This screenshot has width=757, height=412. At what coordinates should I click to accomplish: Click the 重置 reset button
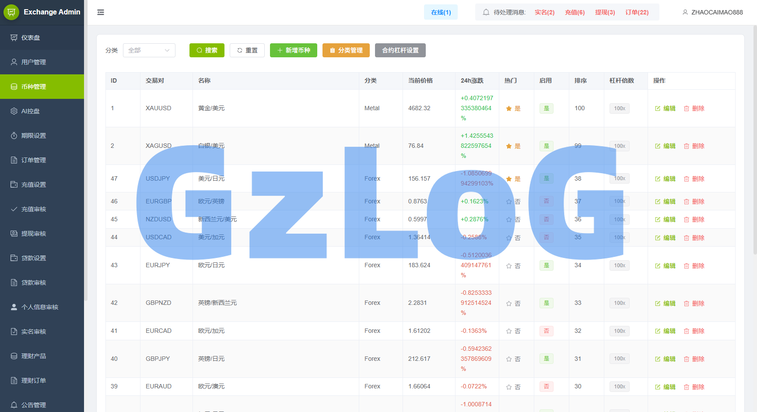pos(247,50)
